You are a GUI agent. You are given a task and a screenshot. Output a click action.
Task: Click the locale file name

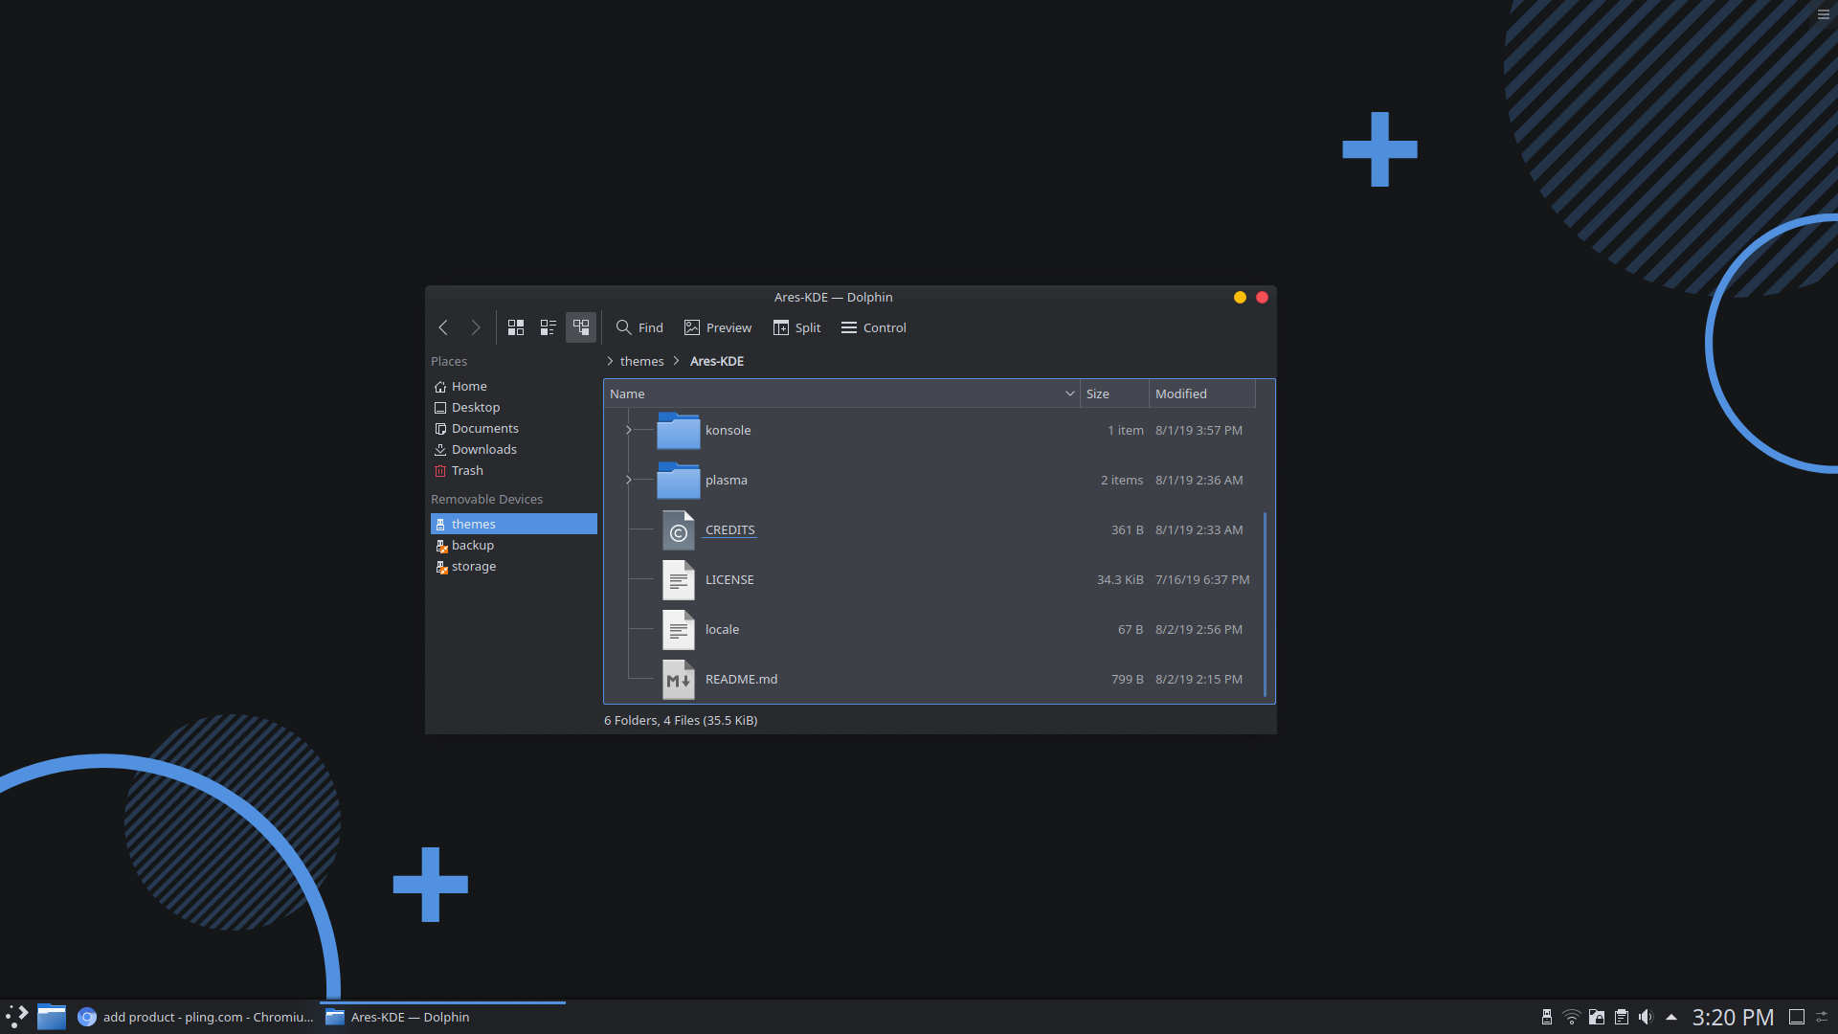click(x=722, y=629)
